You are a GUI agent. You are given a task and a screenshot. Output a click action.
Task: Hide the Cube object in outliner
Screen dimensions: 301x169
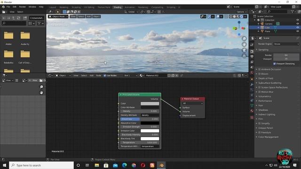298,28
